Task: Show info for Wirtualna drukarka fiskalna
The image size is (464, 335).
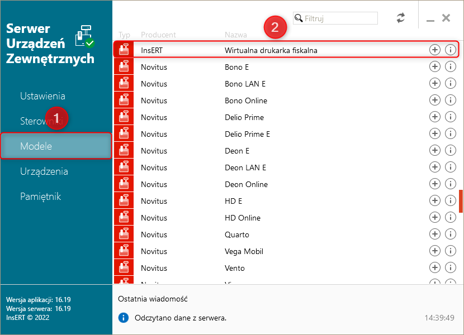Action: click(x=451, y=50)
